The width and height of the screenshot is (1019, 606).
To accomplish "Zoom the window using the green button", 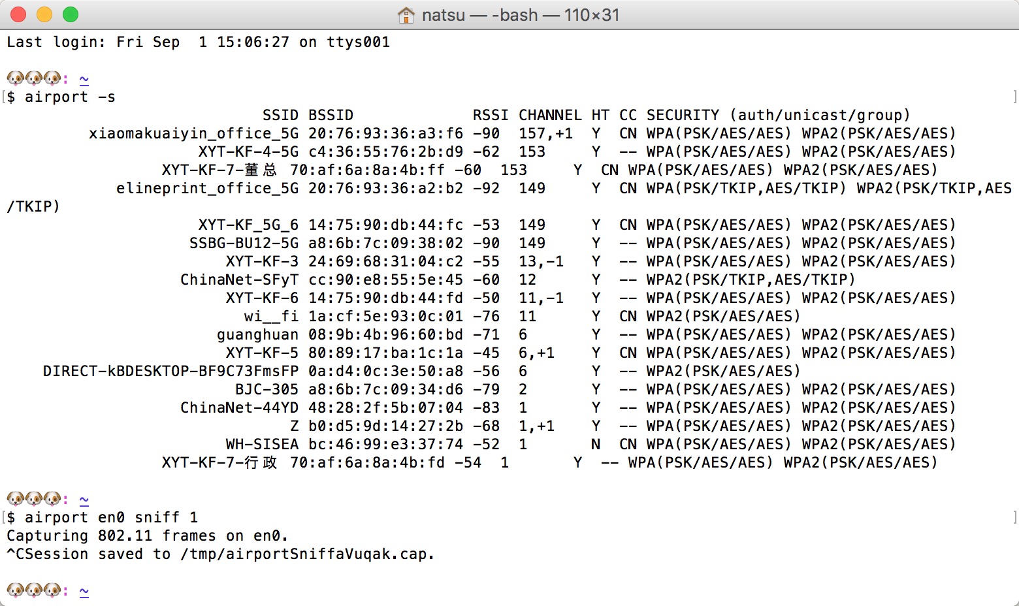I will tap(71, 14).
